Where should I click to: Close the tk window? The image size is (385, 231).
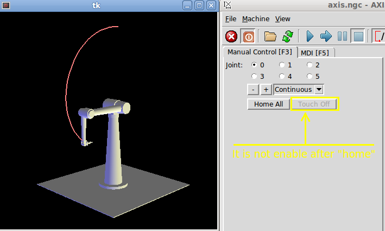(211, 5)
